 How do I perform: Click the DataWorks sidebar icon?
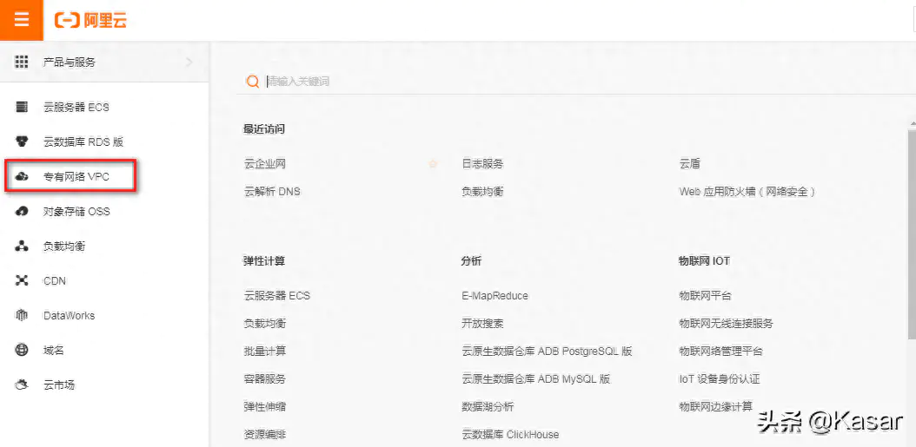[23, 315]
